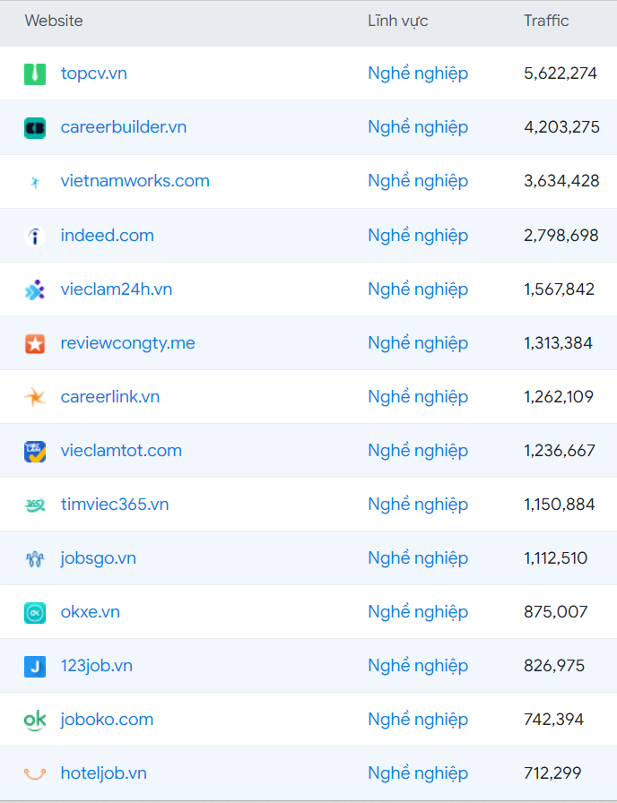Click Nghề nghiệp in the jobsgo.vn row
This screenshot has width=617, height=803.
[x=418, y=558]
